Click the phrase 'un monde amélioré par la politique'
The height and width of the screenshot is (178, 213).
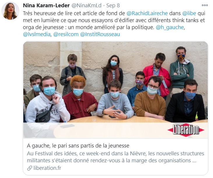tap(111, 27)
